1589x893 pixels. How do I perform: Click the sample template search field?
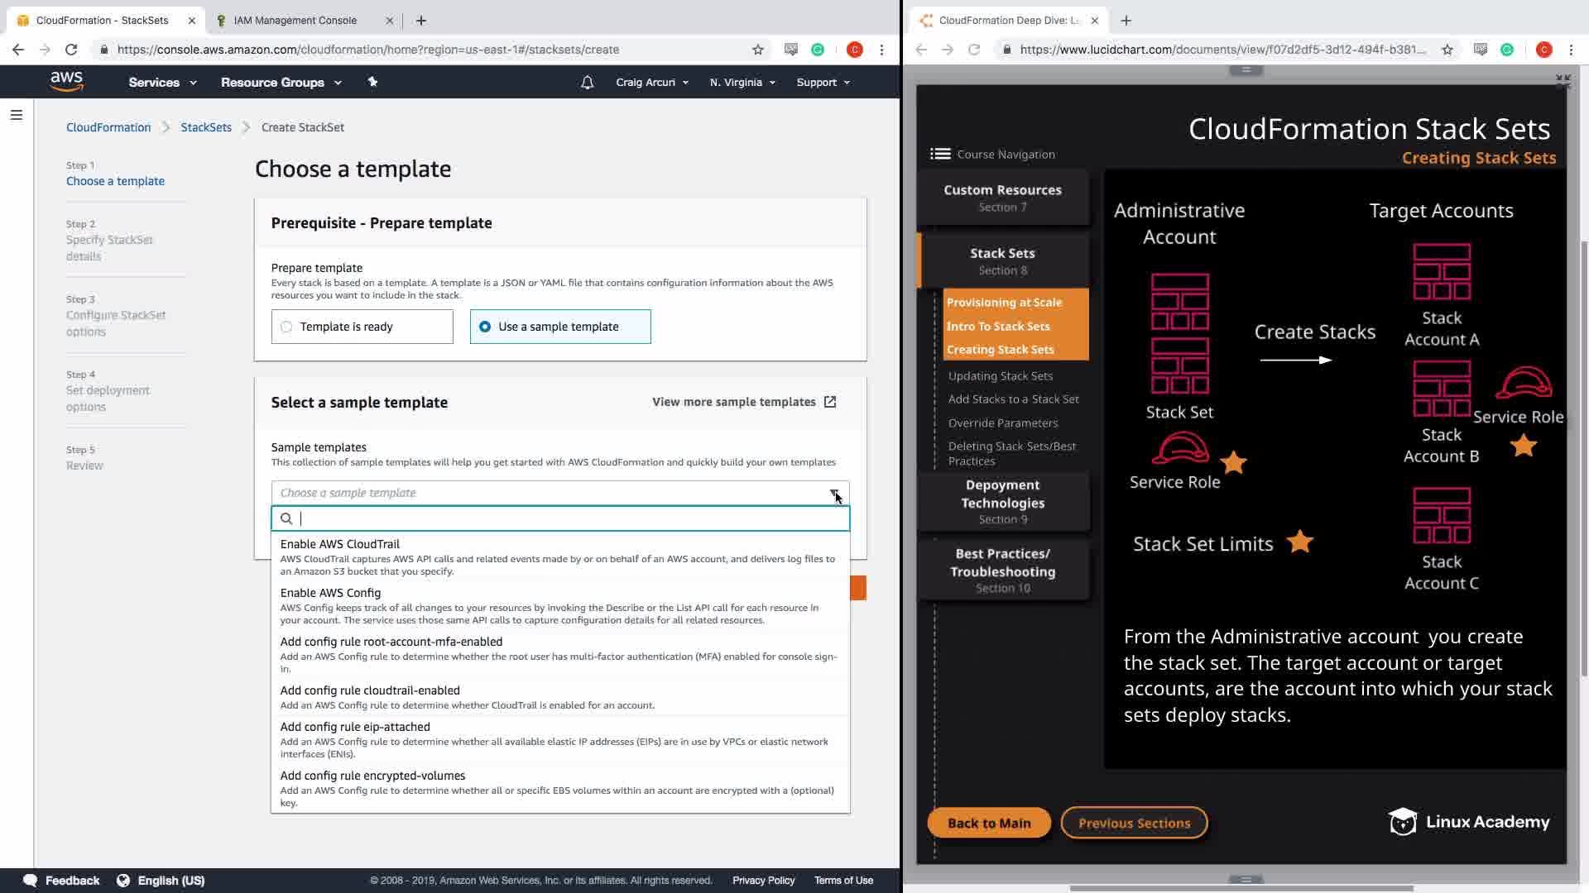(571, 518)
